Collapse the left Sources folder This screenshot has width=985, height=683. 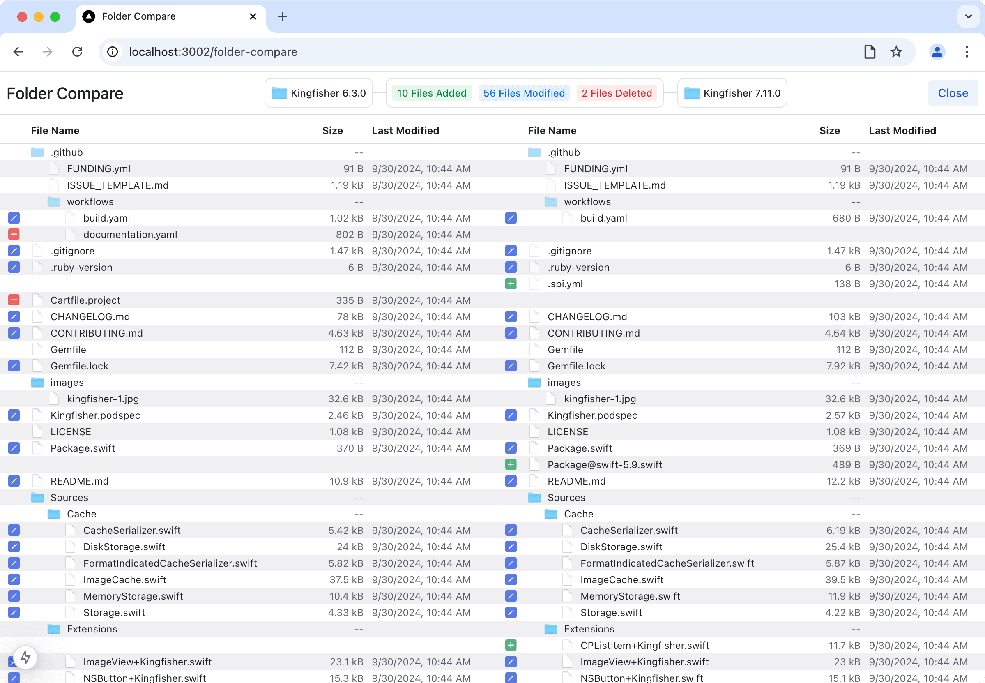[37, 497]
